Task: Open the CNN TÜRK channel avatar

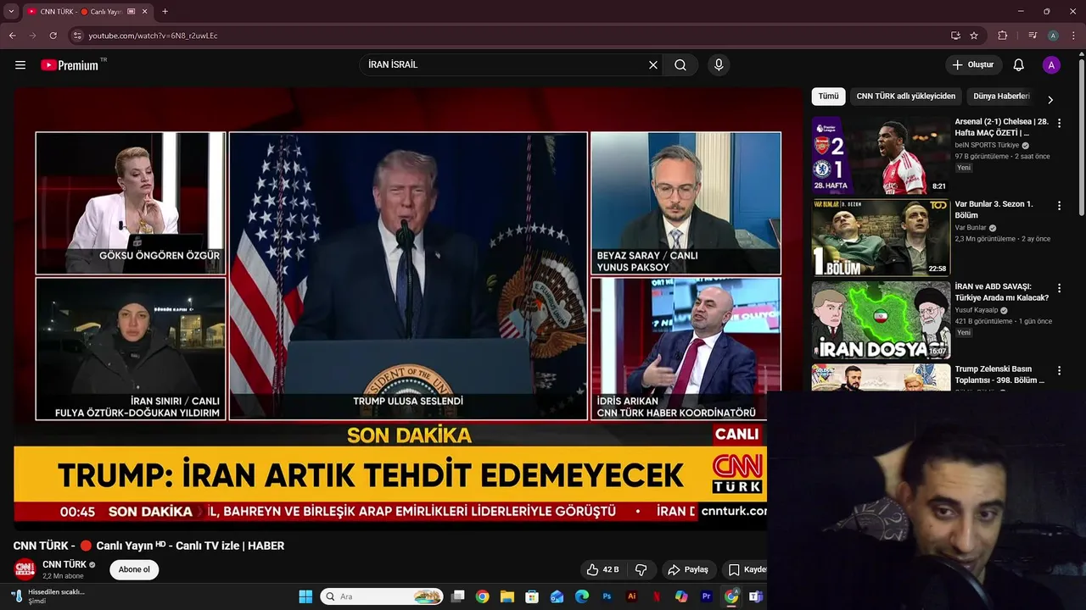Action: coord(25,569)
